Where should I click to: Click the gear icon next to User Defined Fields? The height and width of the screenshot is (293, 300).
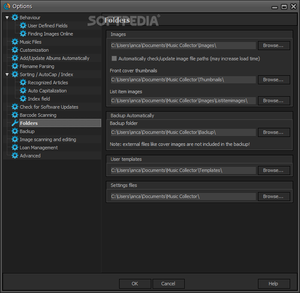click(x=23, y=26)
